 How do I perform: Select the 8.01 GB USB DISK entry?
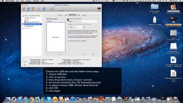[32, 24]
